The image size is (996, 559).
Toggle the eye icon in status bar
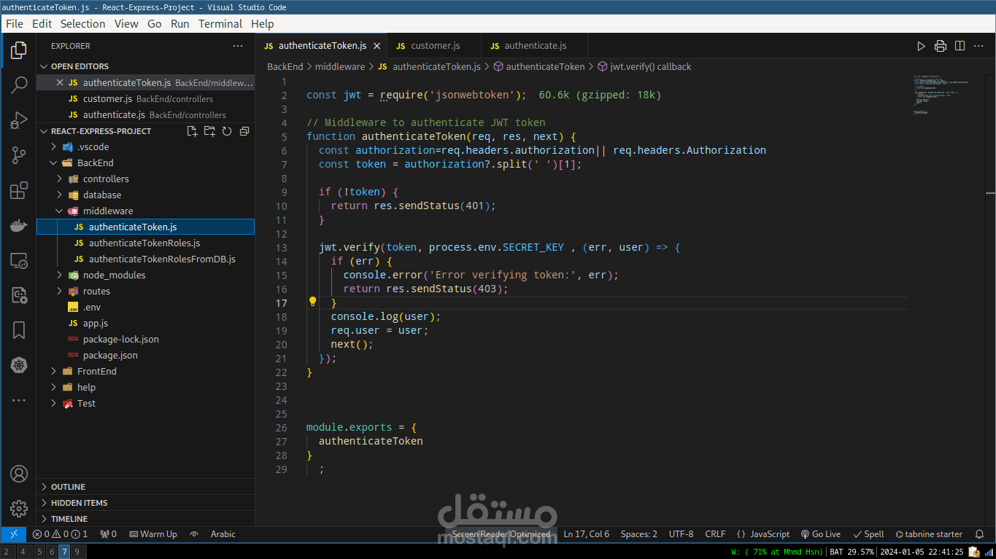click(194, 534)
